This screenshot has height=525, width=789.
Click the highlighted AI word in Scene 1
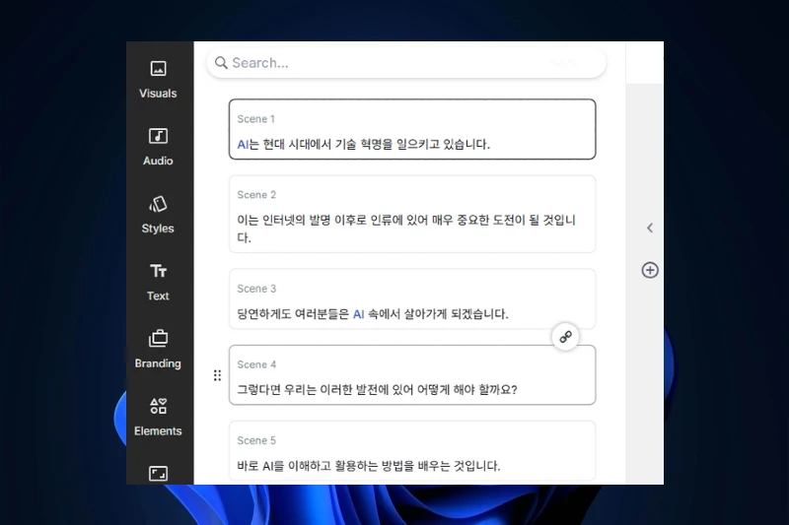coord(243,145)
